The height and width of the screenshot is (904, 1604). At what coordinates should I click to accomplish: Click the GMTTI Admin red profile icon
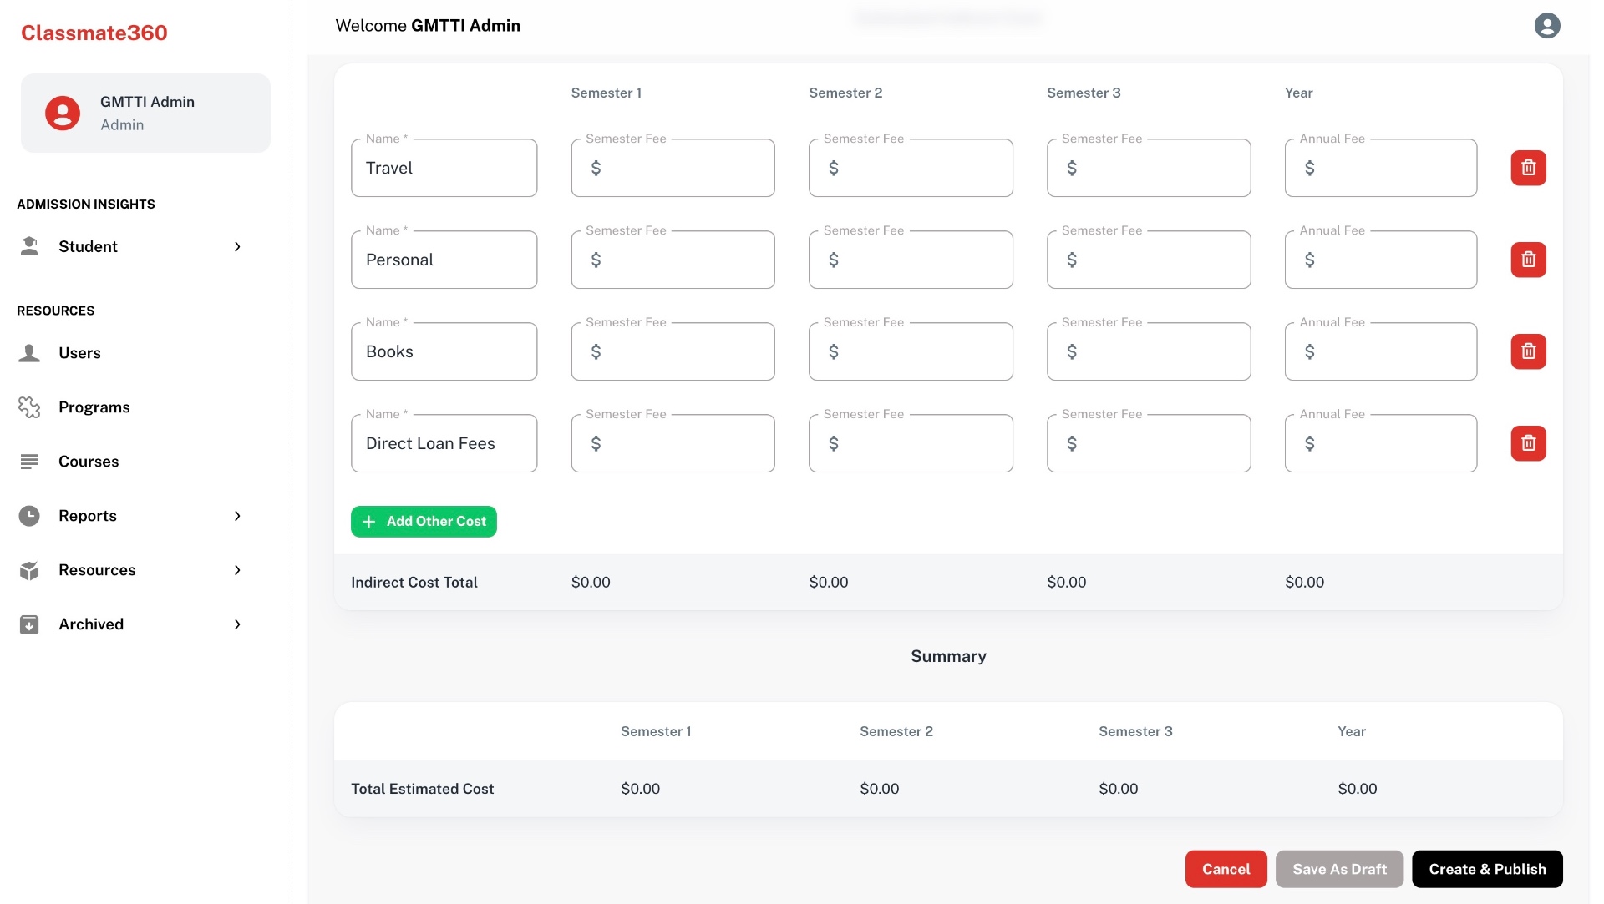coord(63,113)
